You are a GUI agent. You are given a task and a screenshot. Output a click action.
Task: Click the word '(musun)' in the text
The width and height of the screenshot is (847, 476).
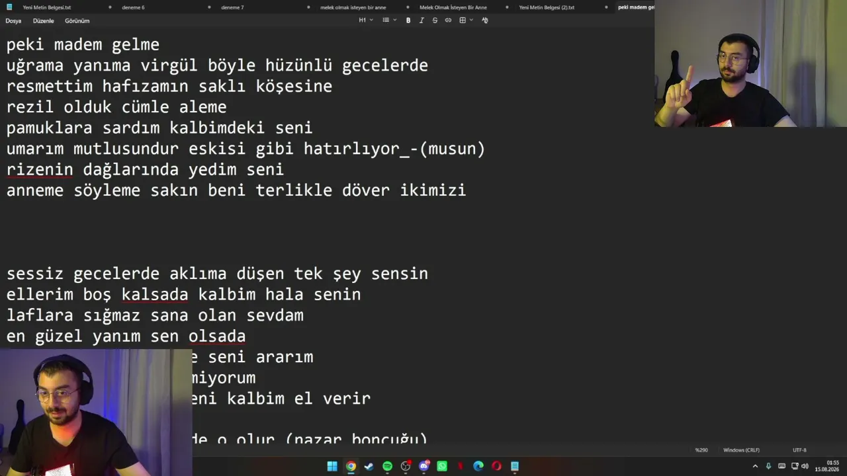click(x=452, y=149)
